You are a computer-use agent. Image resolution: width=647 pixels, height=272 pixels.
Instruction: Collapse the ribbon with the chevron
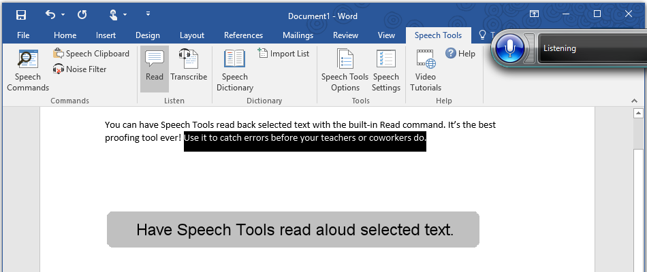click(634, 101)
